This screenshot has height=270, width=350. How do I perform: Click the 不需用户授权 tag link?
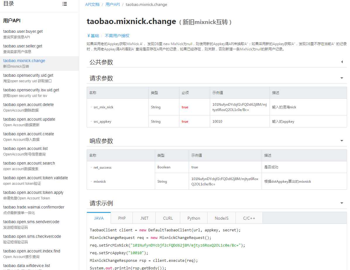[117, 36]
